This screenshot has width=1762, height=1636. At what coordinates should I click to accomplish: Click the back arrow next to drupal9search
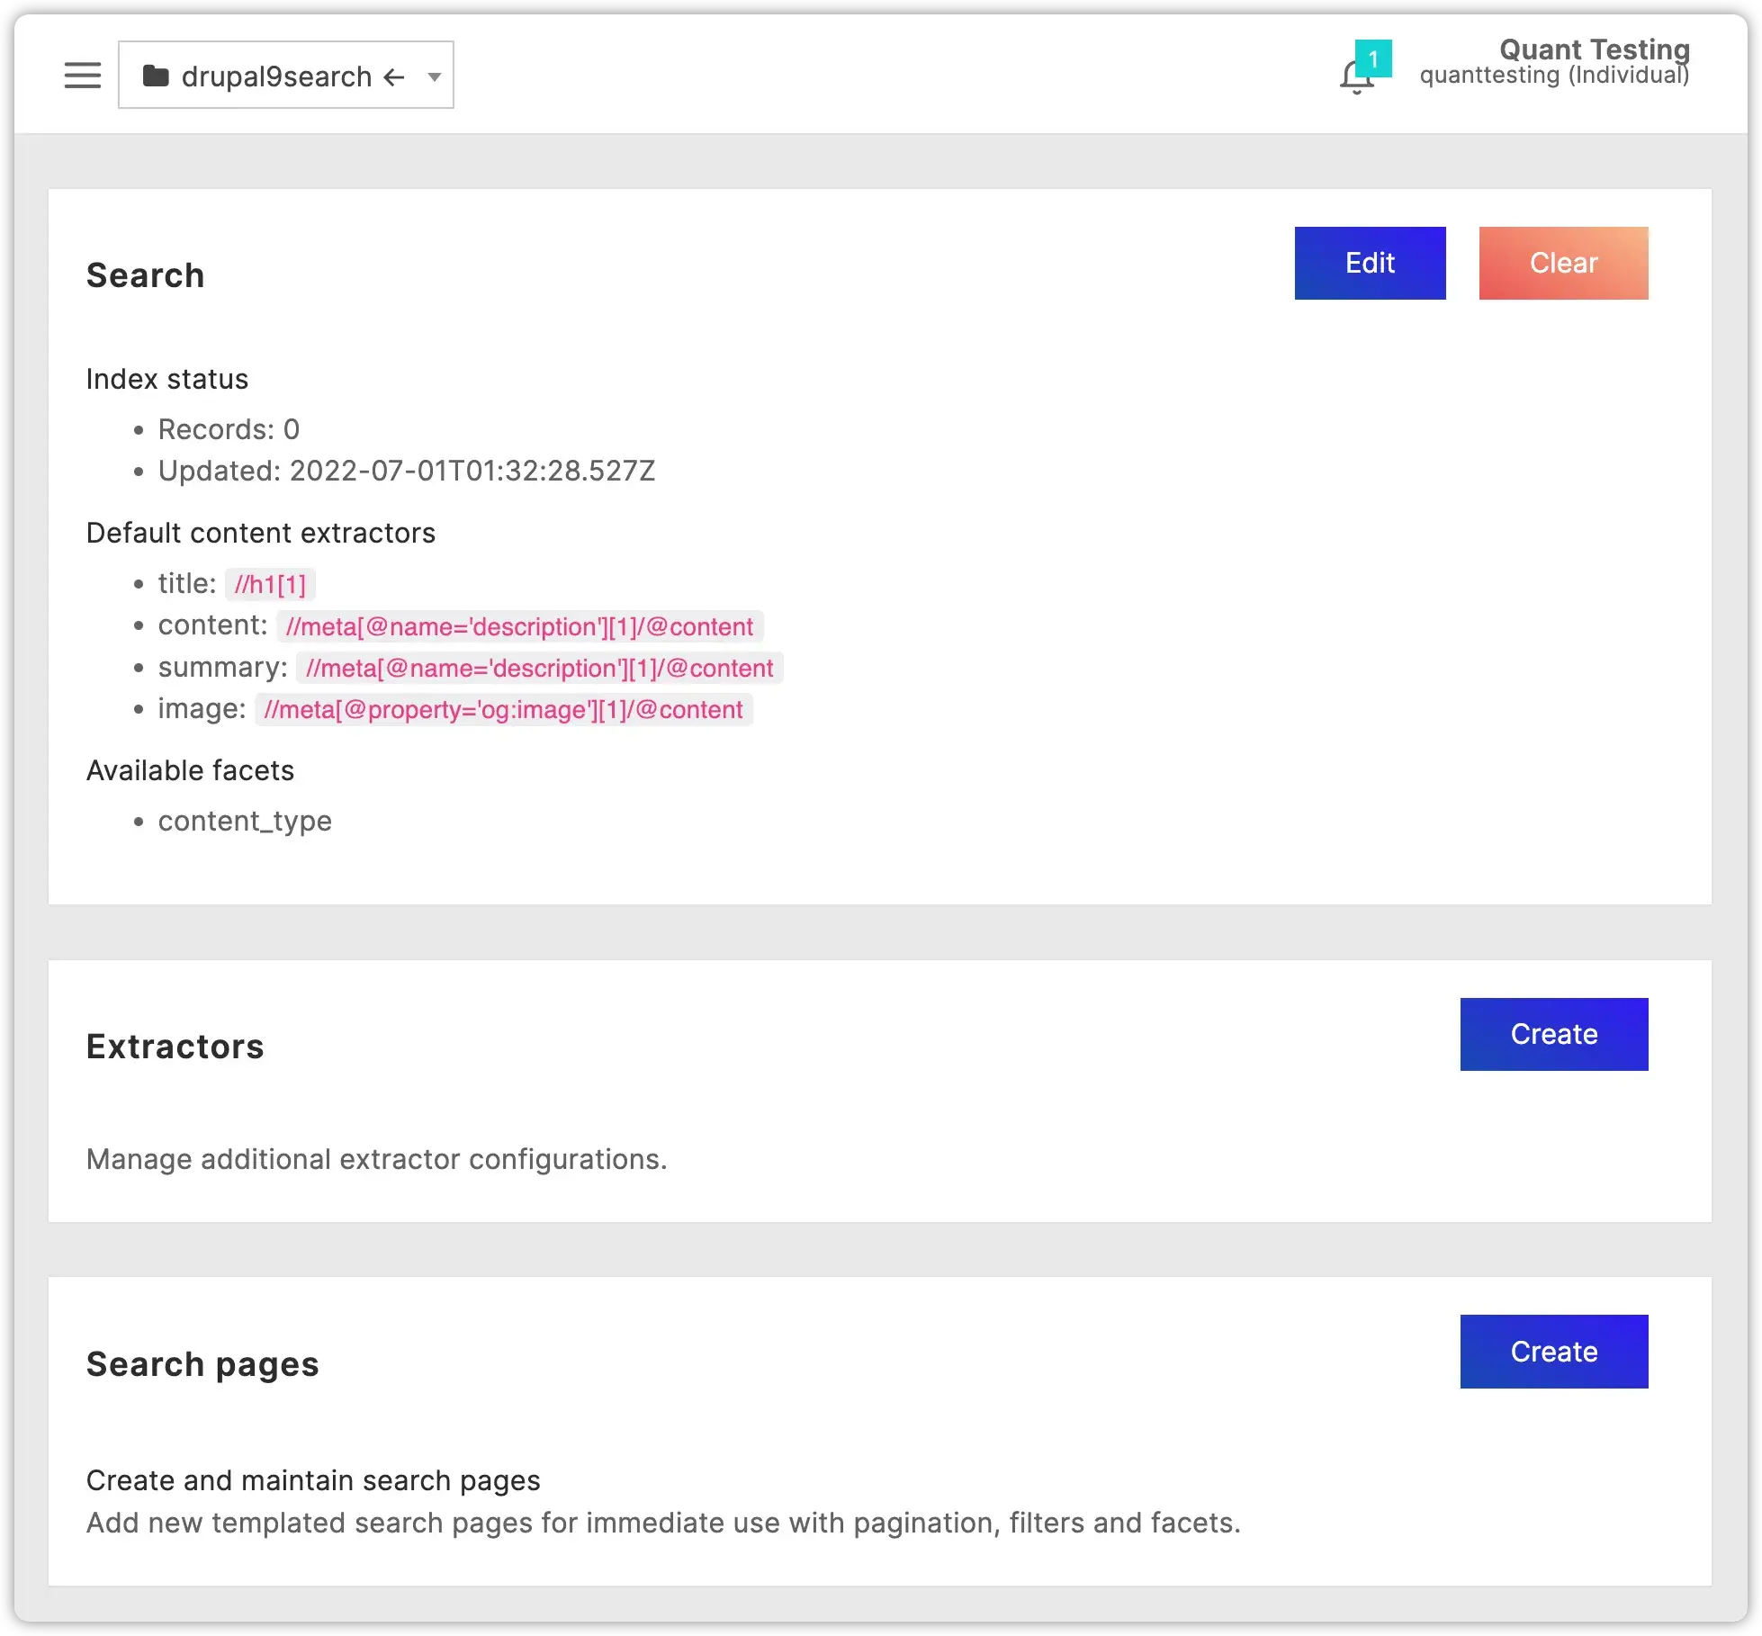click(393, 77)
